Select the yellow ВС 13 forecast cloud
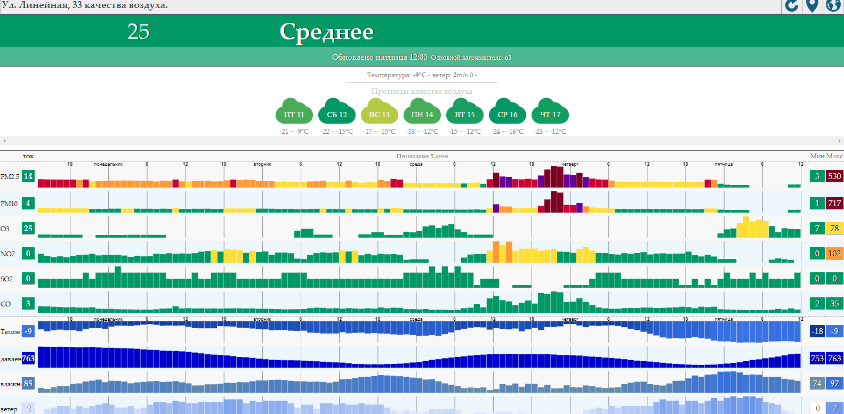 379,111
